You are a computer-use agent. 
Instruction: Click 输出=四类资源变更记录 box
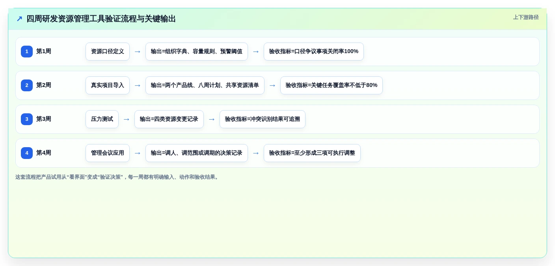169,119
